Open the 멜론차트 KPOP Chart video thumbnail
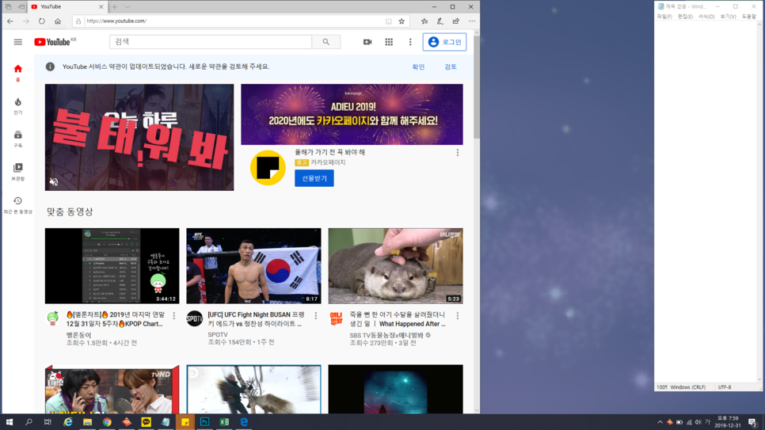Image resolution: width=765 pixels, height=430 pixels. 112,266
